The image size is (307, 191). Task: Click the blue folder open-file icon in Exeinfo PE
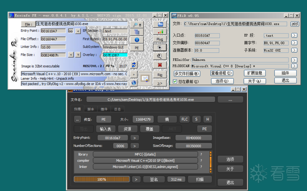point(160,24)
